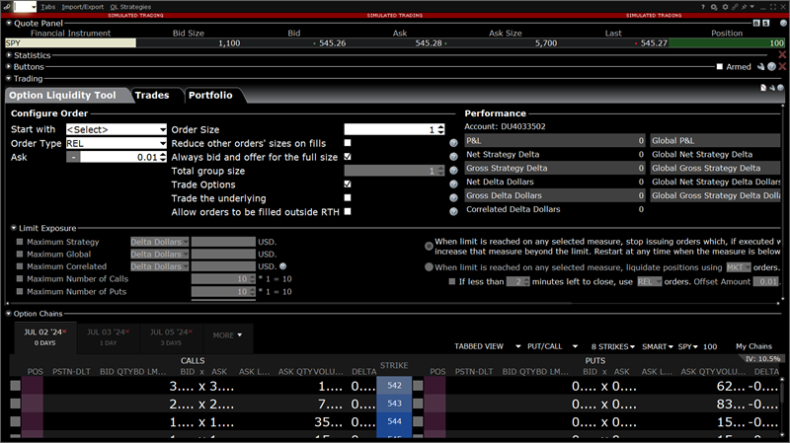This screenshot has width=790, height=443.
Task: Open the 8 STRIKES dropdown
Action: click(612, 347)
